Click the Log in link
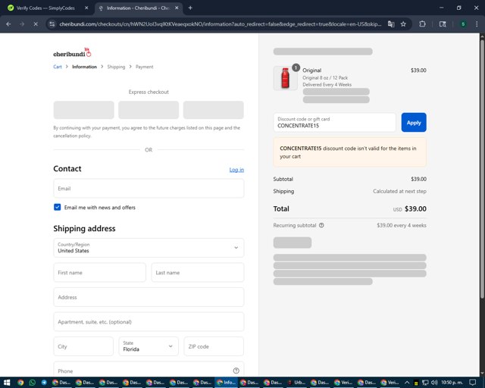 (236, 170)
